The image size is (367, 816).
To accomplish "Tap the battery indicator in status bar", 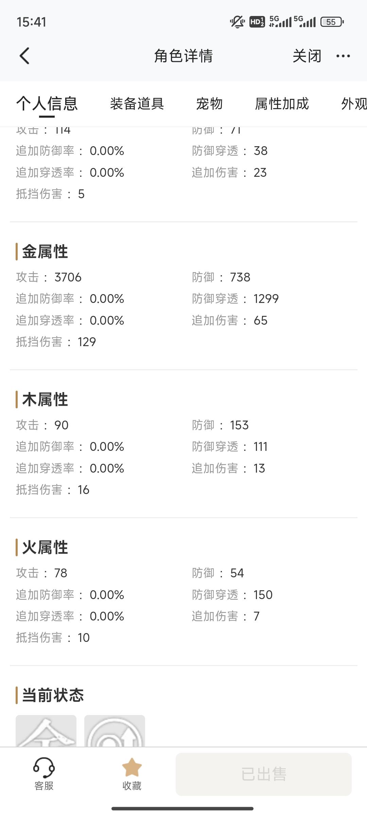I will 332,22.
